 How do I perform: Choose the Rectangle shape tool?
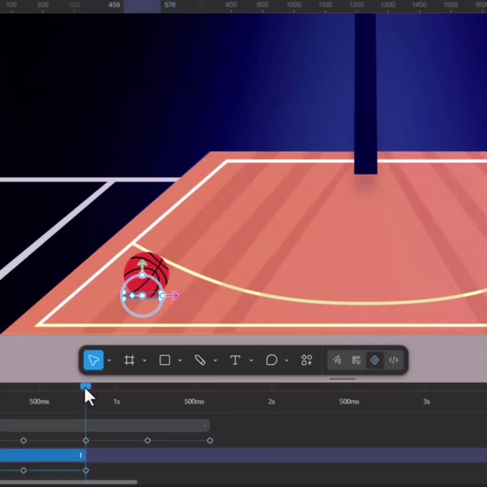pyautogui.click(x=164, y=360)
